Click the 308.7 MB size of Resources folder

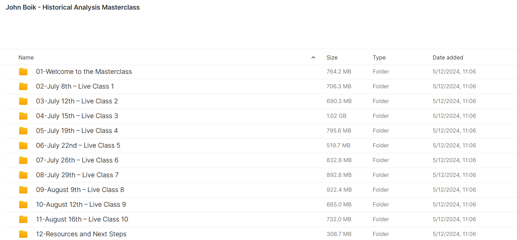[339, 234]
